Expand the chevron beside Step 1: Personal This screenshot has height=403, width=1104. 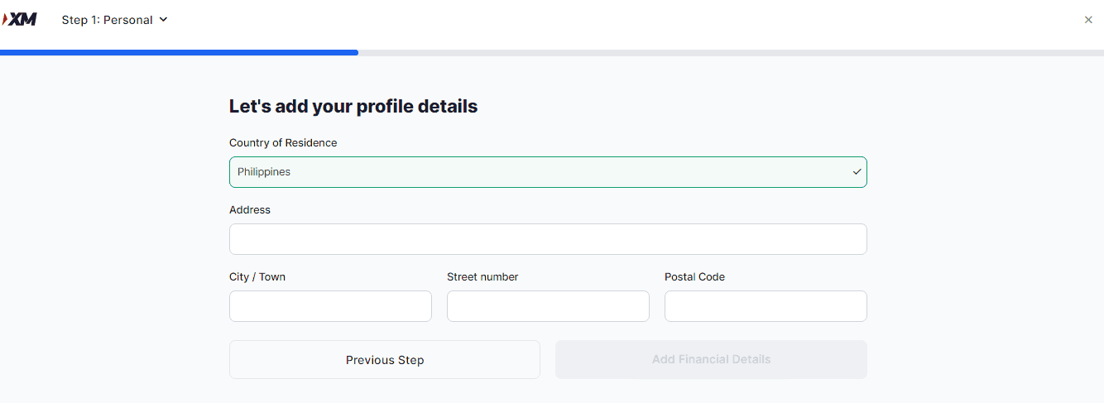[x=163, y=19]
